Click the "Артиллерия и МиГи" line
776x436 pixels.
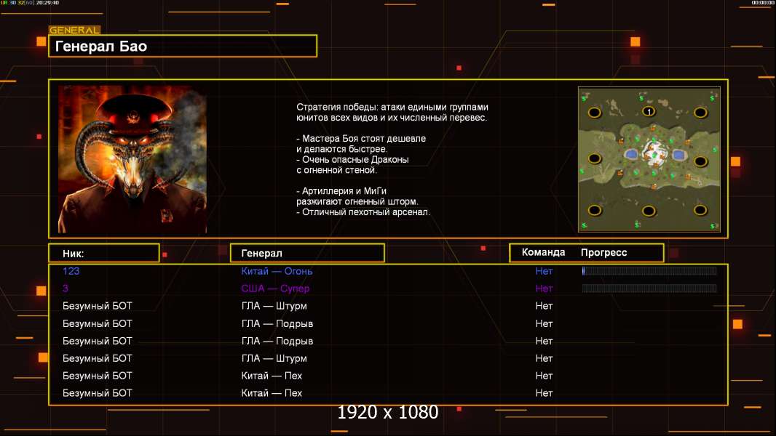point(341,190)
